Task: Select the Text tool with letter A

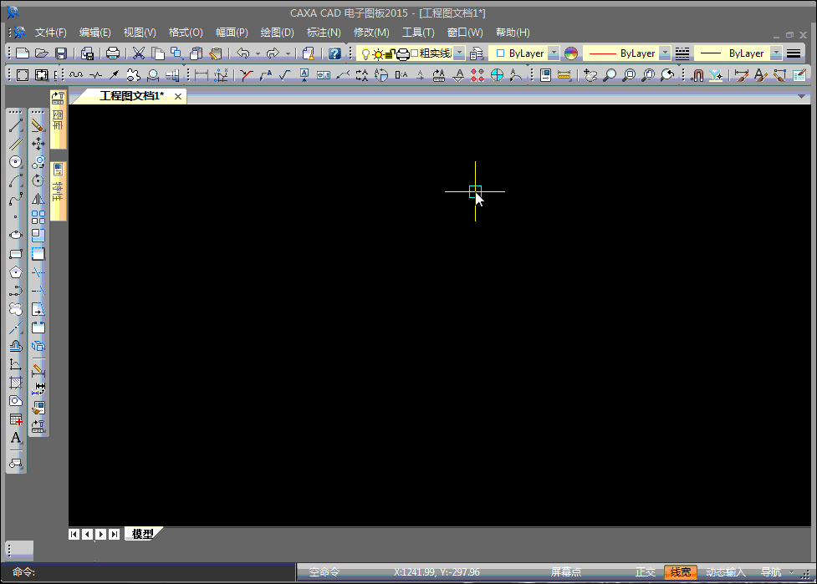Action: [x=16, y=438]
